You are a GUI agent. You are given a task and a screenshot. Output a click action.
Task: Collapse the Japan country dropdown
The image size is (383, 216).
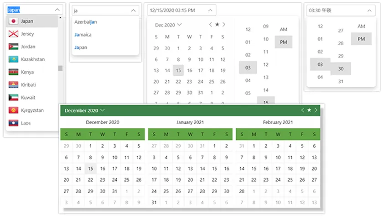tap(57, 9)
